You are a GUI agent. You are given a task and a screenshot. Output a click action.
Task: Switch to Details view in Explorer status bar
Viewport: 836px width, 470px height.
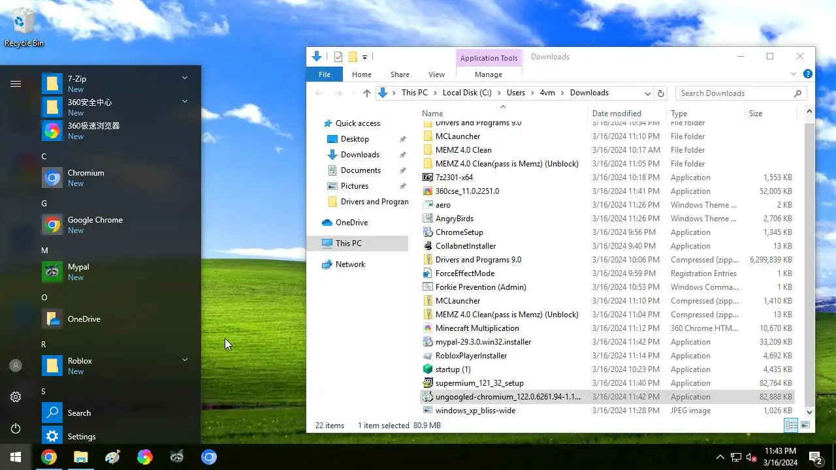pos(791,425)
